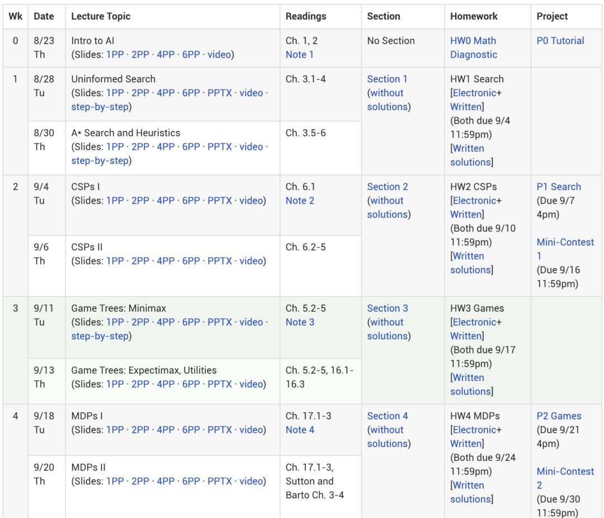604x518 pixels.
Task: Open the Section 1 link
Action: pos(387,79)
